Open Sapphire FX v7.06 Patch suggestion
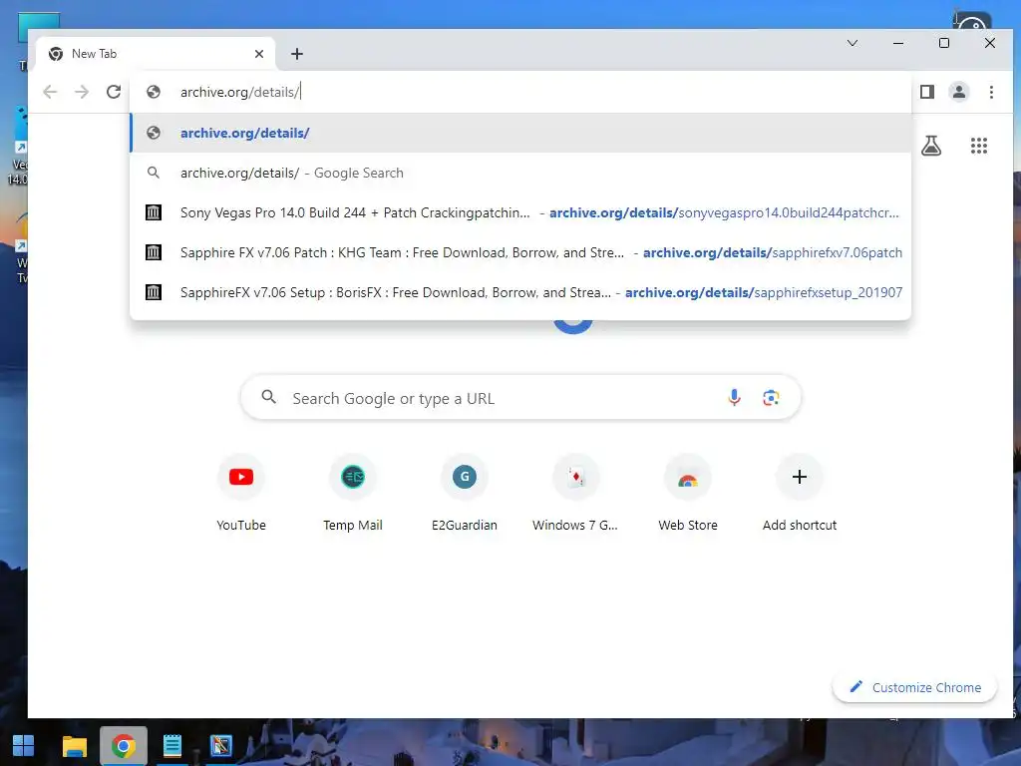The image size is (1021, 766). pyautogui.click(x=520, y=252)
